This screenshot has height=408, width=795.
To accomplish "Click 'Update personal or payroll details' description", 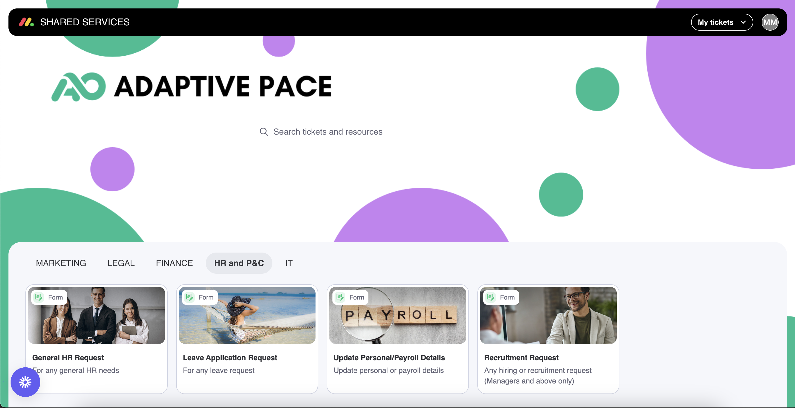I will [x=389, y=371].
